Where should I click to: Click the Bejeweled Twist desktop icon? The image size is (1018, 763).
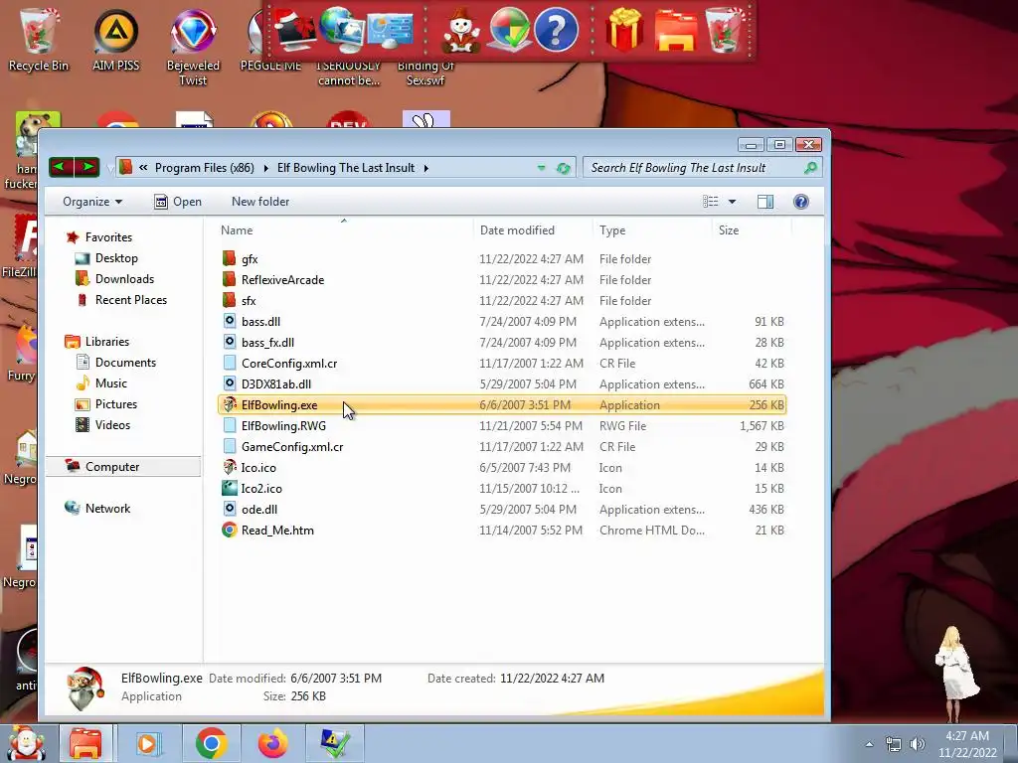193,47
